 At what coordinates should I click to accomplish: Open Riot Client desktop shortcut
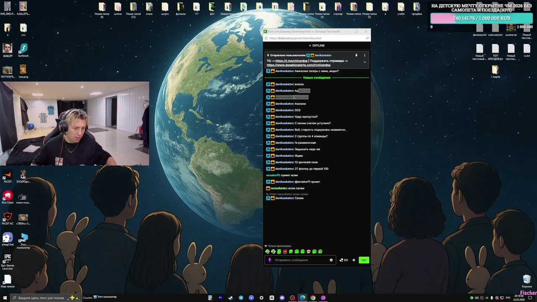click(x=8, y=198)
